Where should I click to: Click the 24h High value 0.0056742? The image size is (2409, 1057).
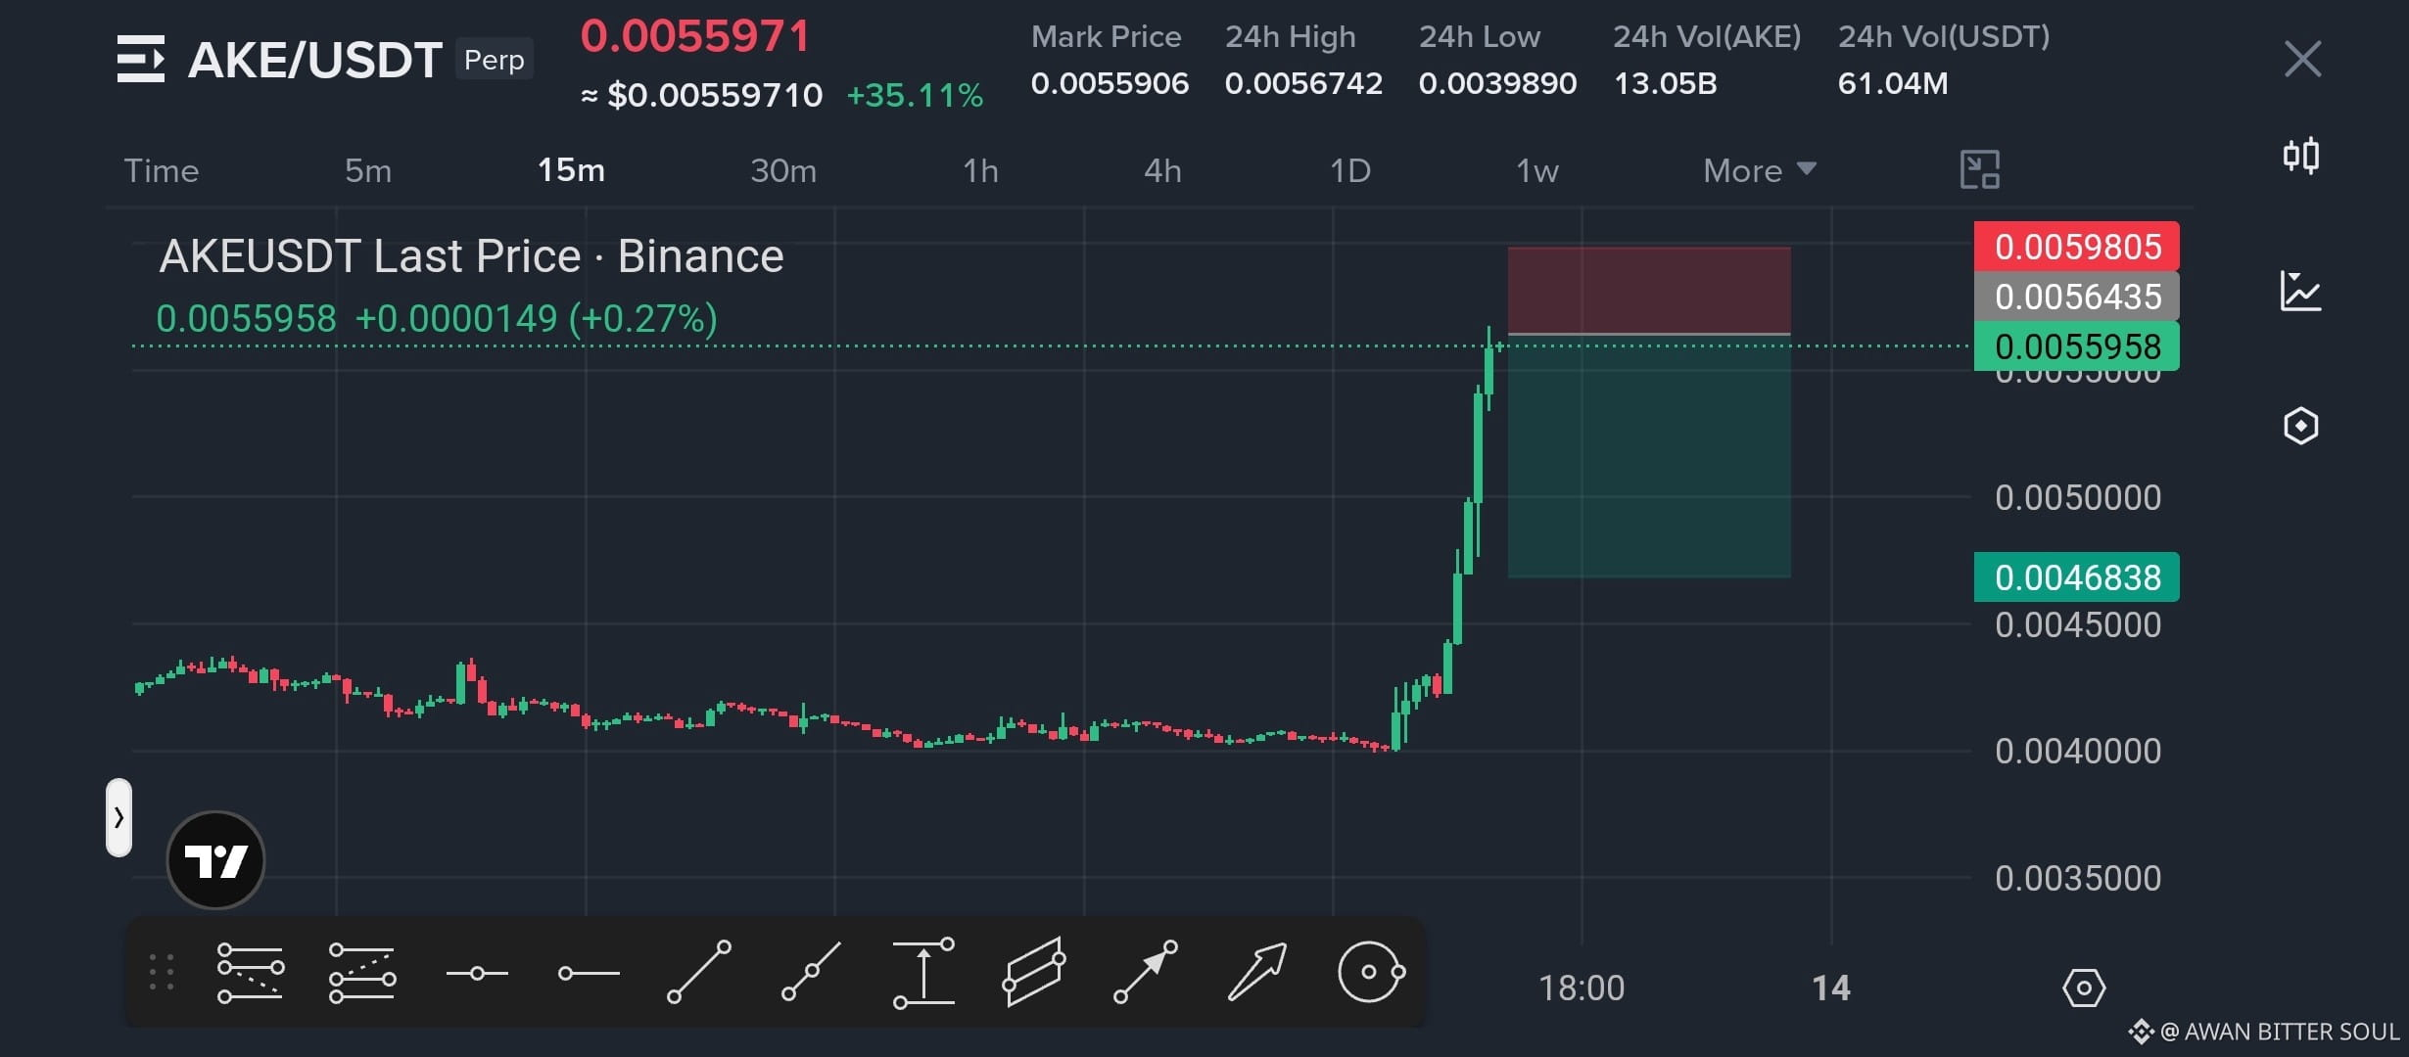pyautogui.click(x=1303, y=83)
